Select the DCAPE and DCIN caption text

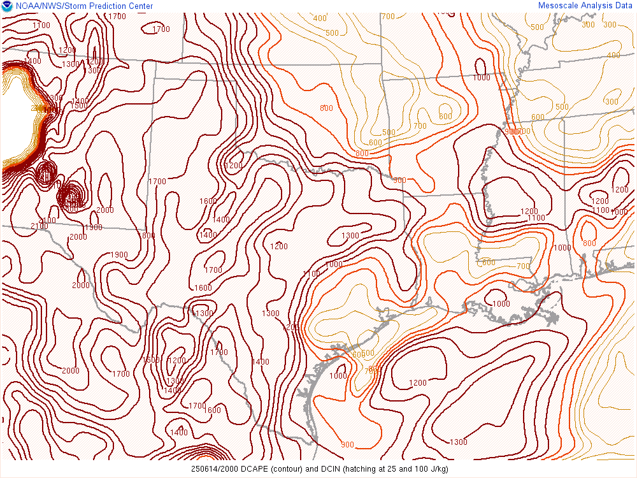pos(319,469)
